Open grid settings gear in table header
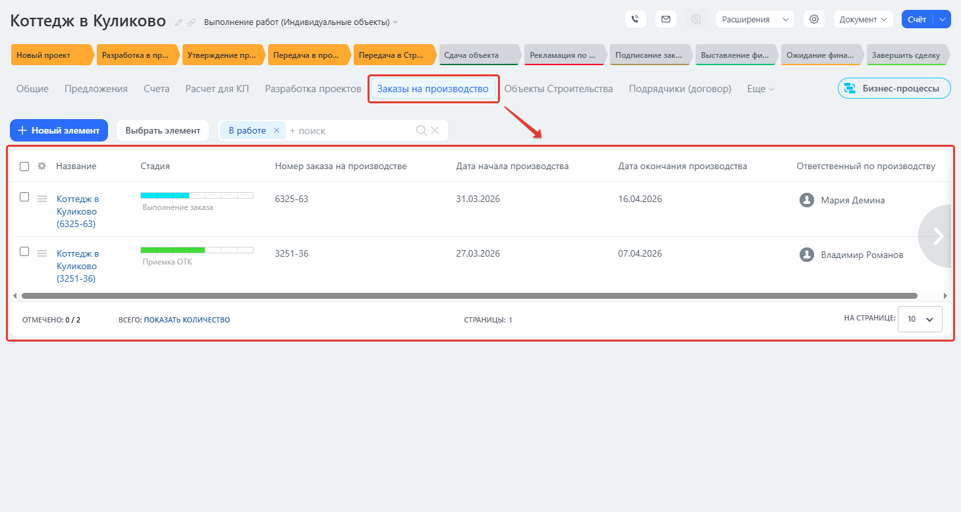 tap(41, 166)
